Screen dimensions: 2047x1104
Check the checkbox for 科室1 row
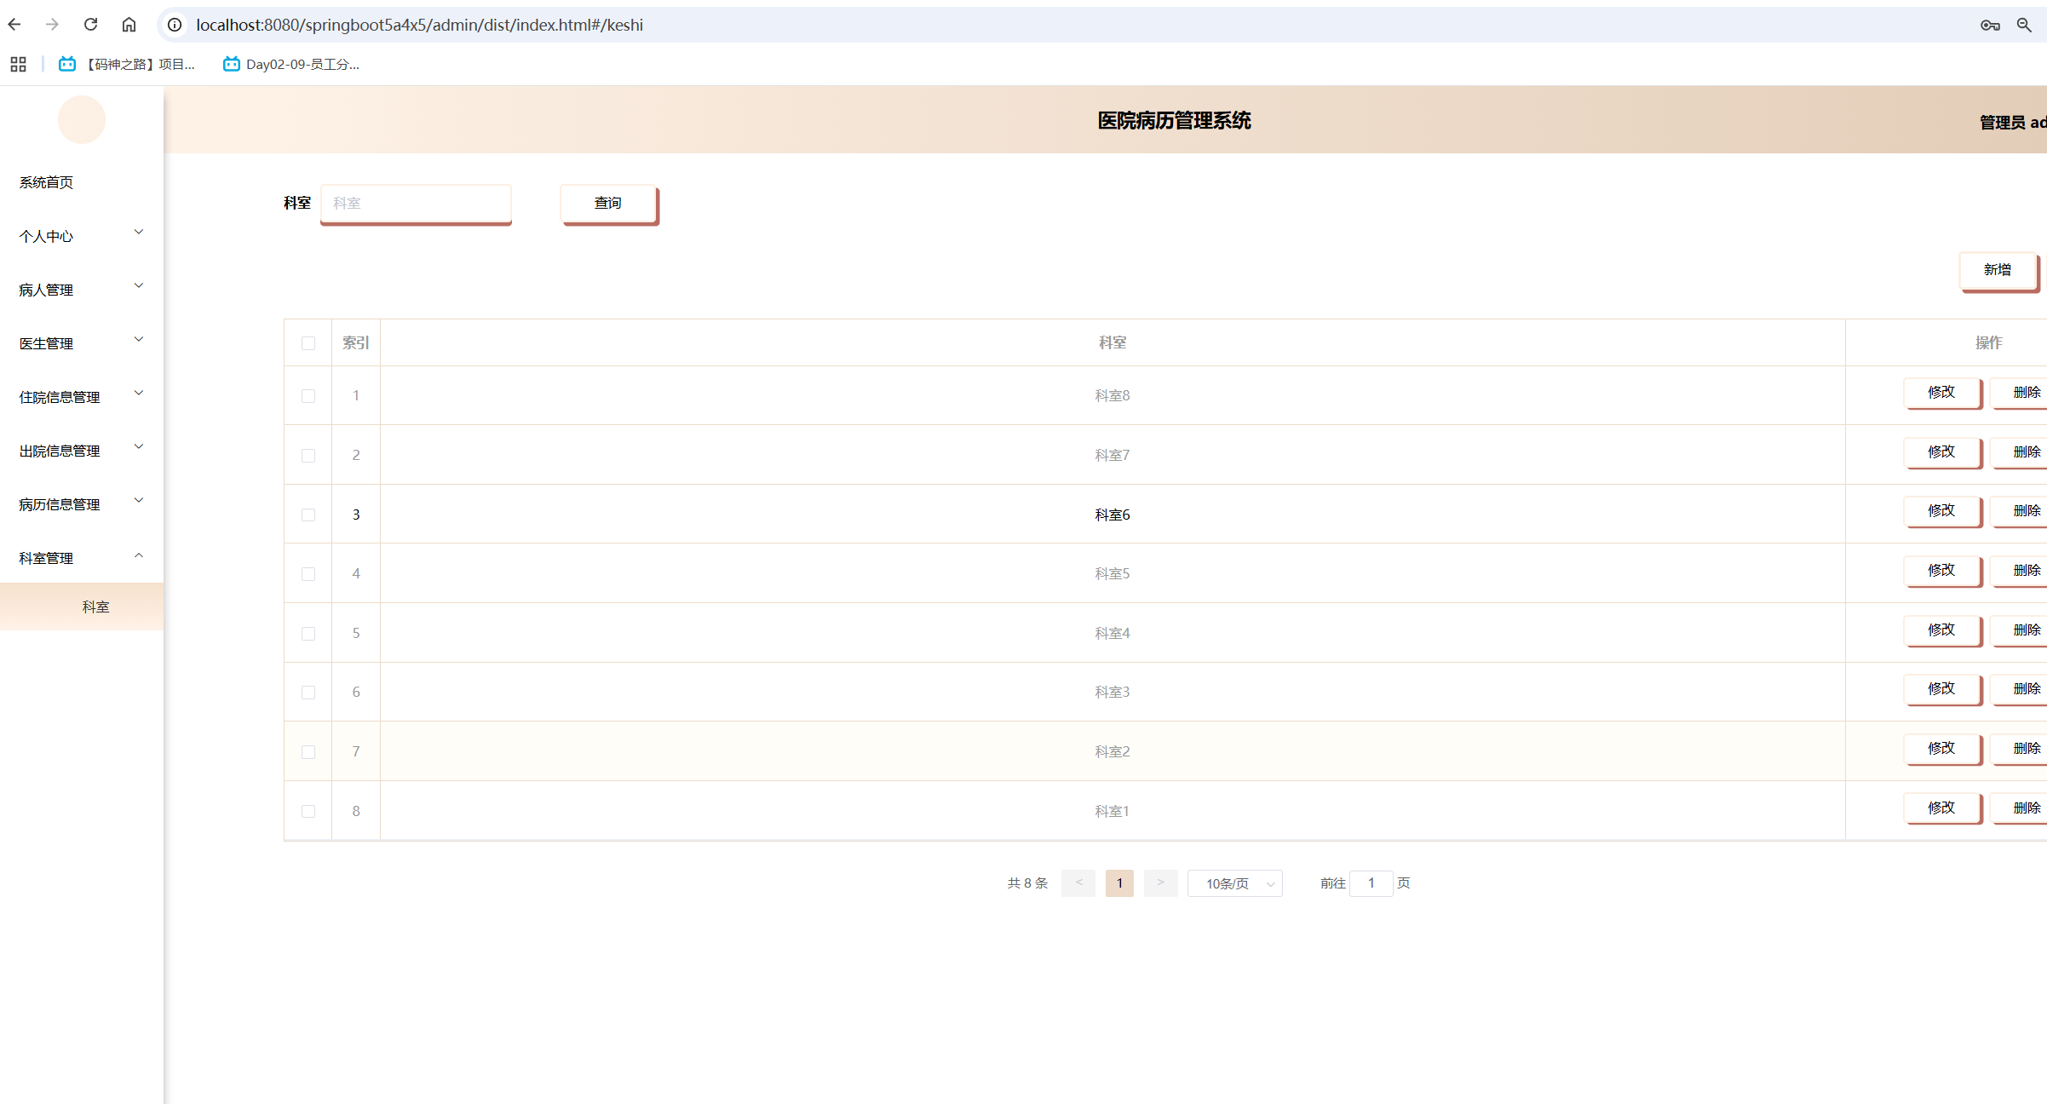point(308,812)
